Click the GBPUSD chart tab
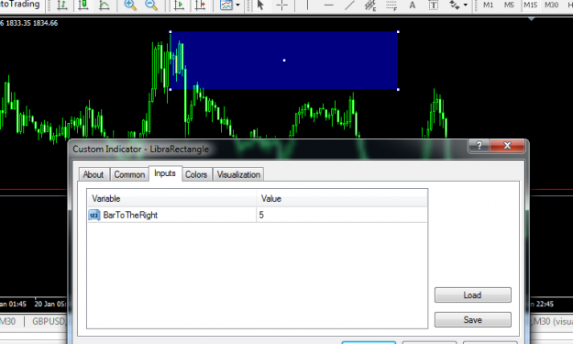 click(x=49, y=322)
